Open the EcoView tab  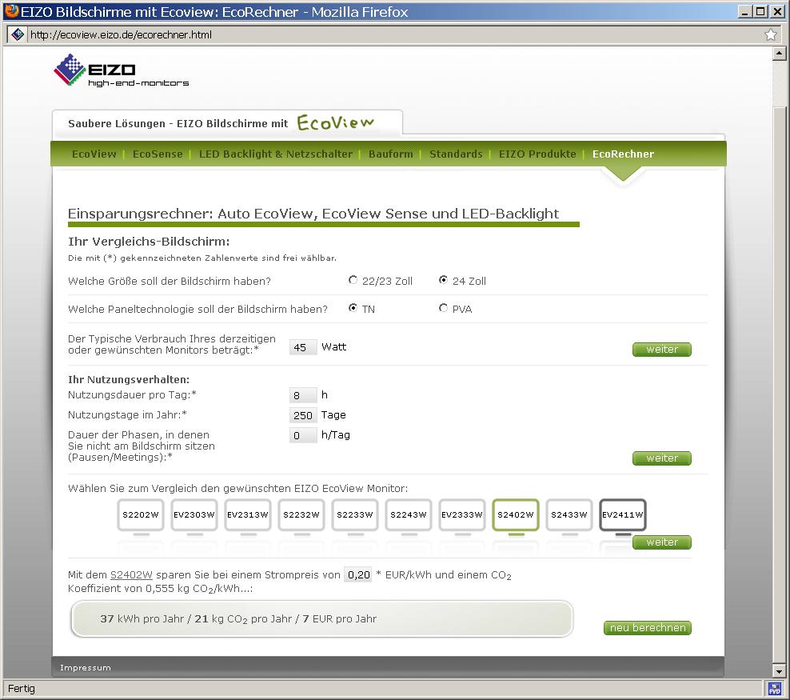pyautogui.click(x=94, y=154)
